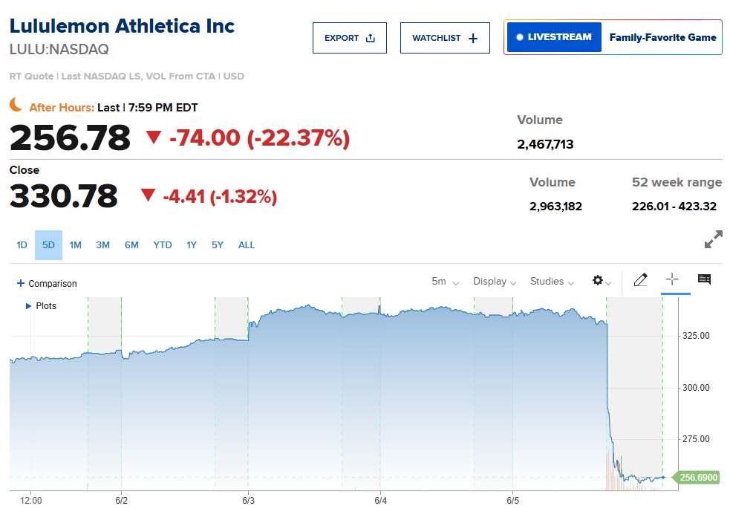Start the LIVESTREAM feed
The height and width of the screenshot is (509, 730).
[x=553, y=36]
